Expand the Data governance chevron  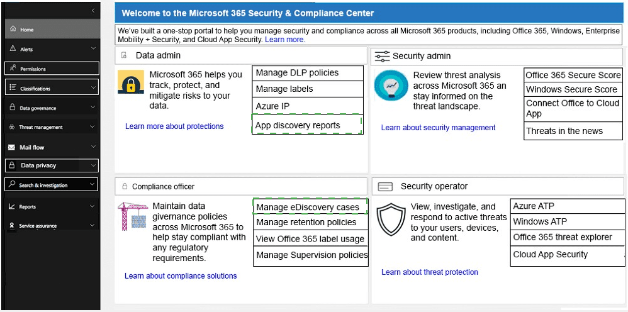(93, 108)
